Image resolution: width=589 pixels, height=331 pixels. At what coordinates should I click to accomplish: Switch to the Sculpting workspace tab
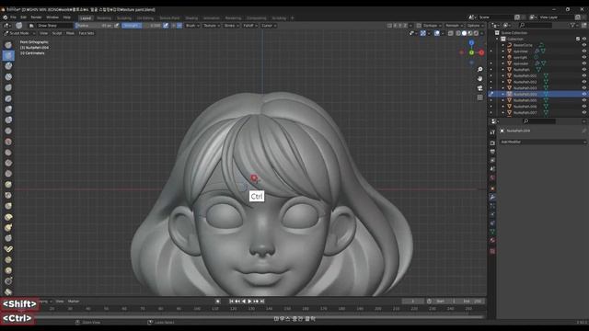124,18
